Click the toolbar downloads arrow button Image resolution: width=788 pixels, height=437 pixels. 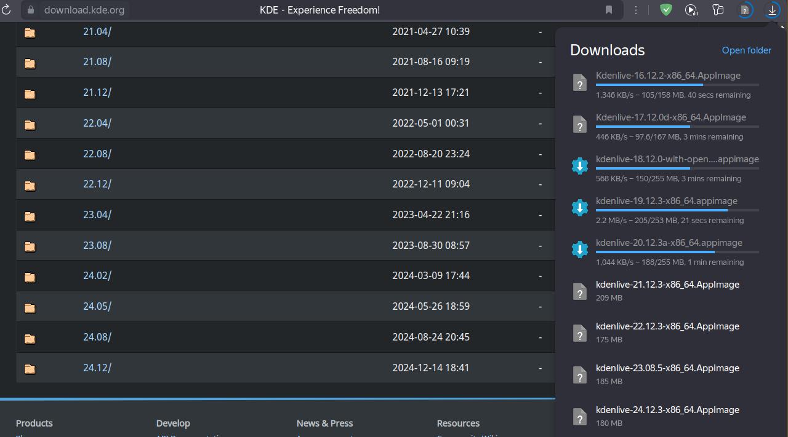772,10
